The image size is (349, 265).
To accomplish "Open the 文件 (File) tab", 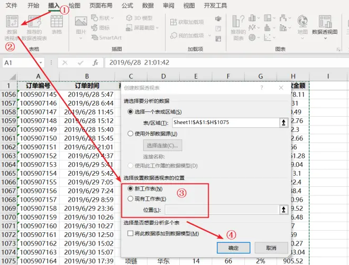I will point(11,5).
